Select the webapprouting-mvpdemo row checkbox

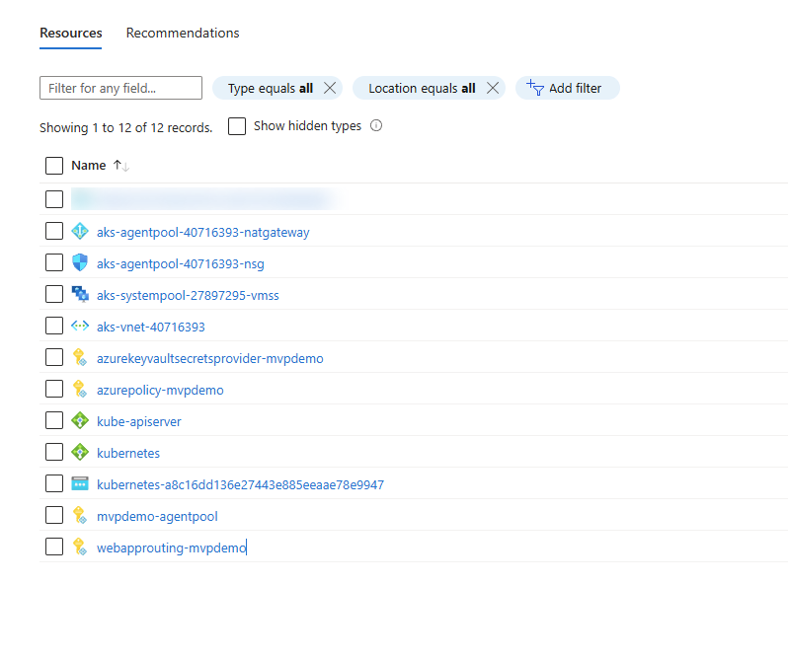click(x=54, y=547)
